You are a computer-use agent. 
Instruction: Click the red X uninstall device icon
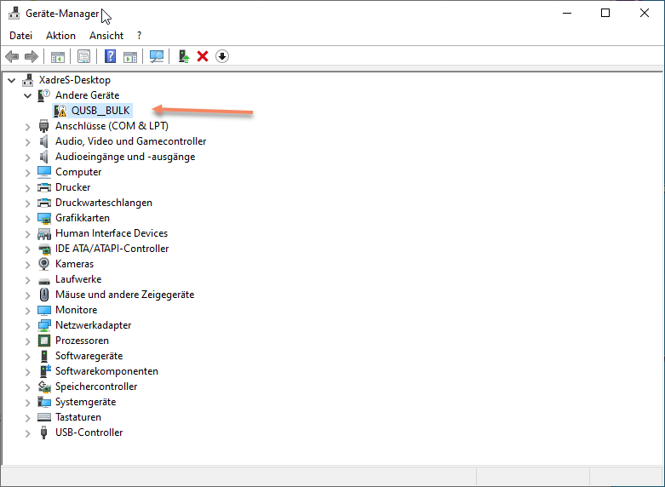point(203,56)
